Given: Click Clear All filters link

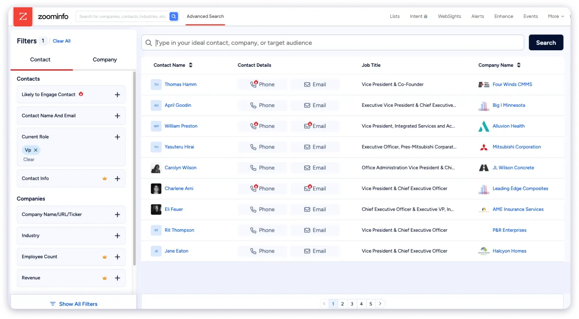Looking at the screenshot, I should click(61, 41).
